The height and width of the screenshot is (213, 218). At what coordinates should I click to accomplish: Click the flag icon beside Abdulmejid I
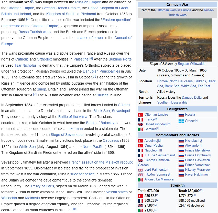coord(140,141)
